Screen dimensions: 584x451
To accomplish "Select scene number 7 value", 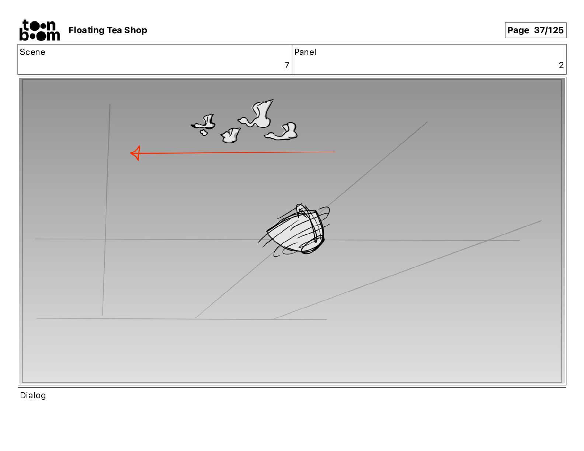I will 287,65.
